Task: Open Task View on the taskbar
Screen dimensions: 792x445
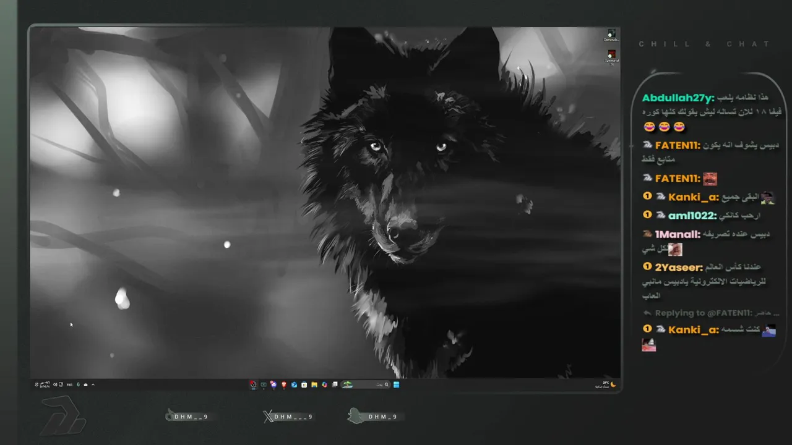Action: 335,384
